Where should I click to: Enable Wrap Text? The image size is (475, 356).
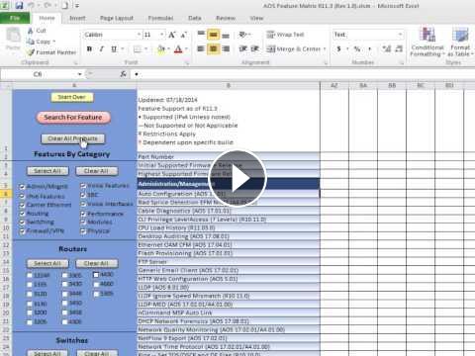pos(285,35)
